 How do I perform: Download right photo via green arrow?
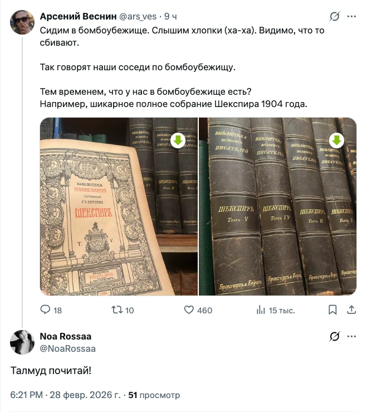click(x=337, y=140)
